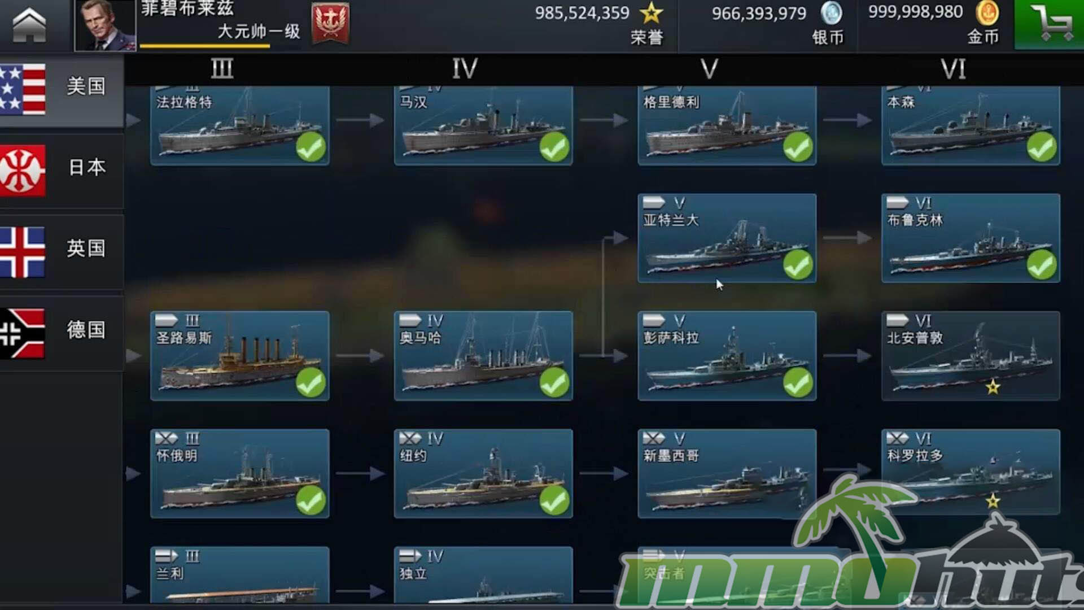Click the green checkmark on 纽约
The width and height of the screenshot is (1084, 610).
(554, 500)
